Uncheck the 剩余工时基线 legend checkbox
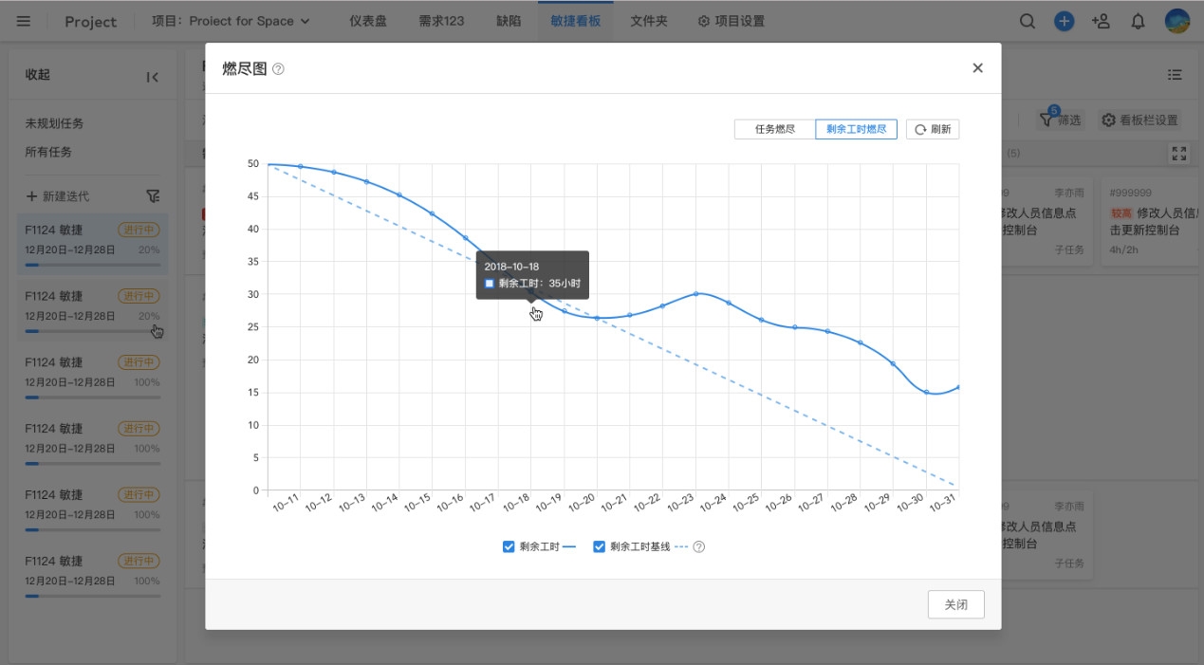 click(x=599, y=546)
